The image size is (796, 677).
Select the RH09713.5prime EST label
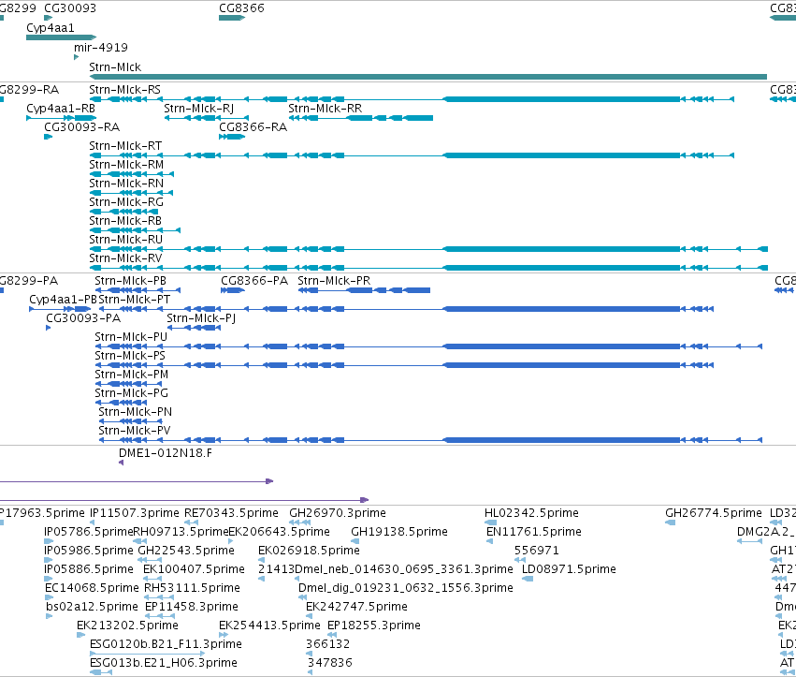pos(181,532)
